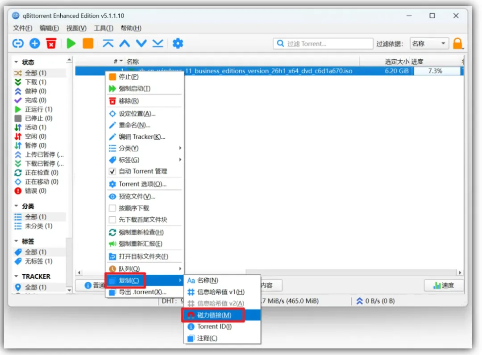The width and height of the screenshot is (482, 355).
Task: Open the 文件(F) menu
Action: click(x=22, y=28)
